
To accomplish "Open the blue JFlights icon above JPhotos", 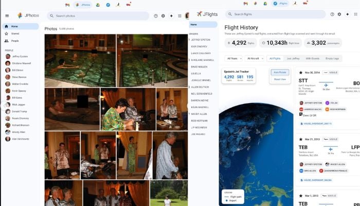I will coord(108,5).
